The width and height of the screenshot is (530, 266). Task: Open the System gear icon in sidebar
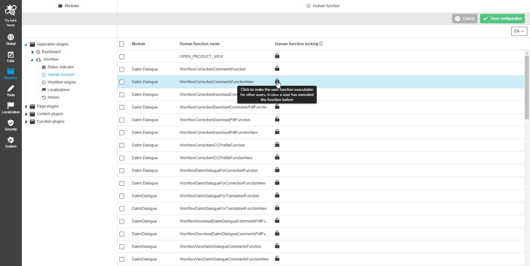pos(11,140)
